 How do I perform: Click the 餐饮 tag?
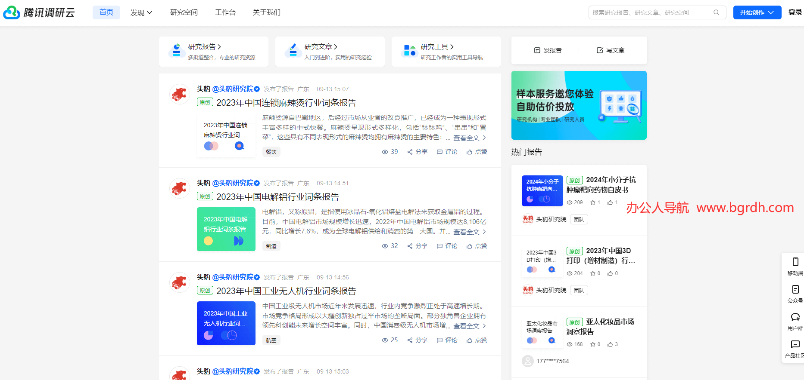point(271,152)
